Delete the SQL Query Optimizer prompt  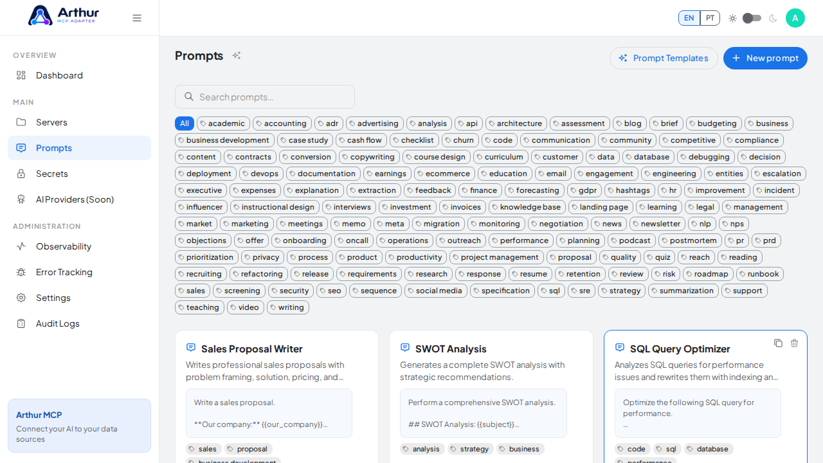tap(795, 343)
